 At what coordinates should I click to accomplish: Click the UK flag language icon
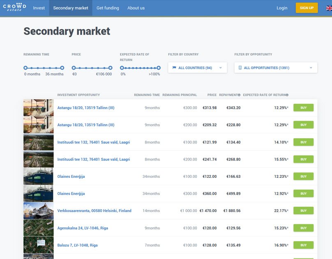[x=329, y=8]
